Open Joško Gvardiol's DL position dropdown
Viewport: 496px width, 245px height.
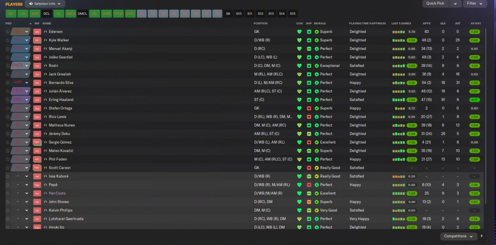[x=21, y=57]
